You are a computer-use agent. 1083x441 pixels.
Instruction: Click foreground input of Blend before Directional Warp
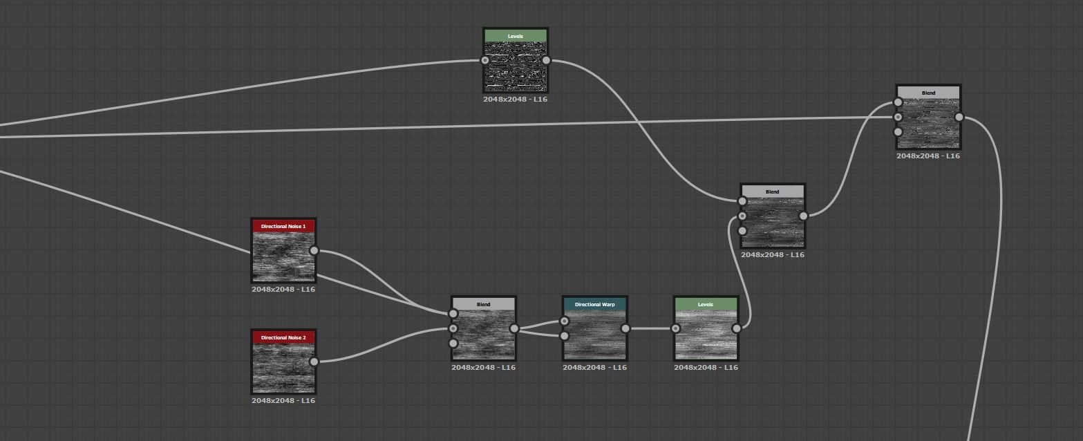(x=453, y=314)
